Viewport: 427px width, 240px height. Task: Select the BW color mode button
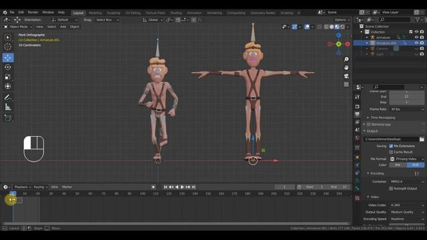[398, 165]
